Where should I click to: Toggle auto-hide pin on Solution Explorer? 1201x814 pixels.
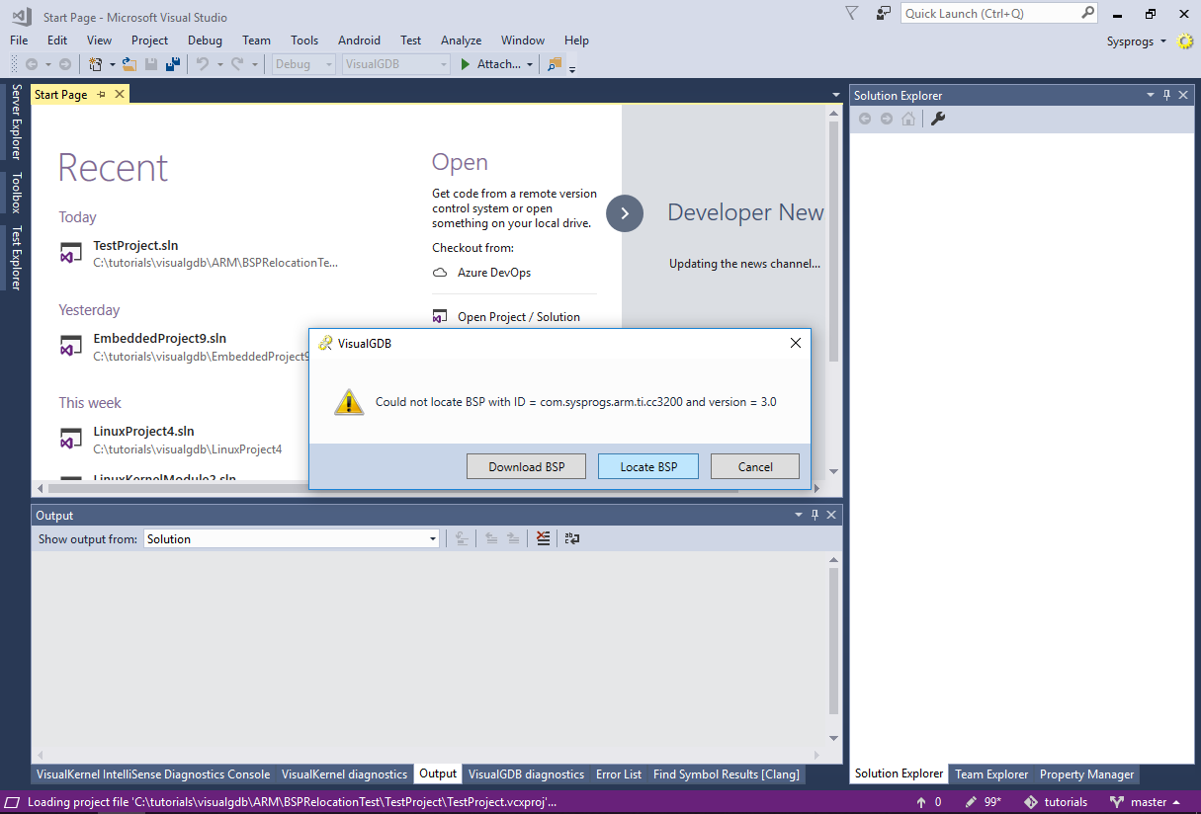1166,95
